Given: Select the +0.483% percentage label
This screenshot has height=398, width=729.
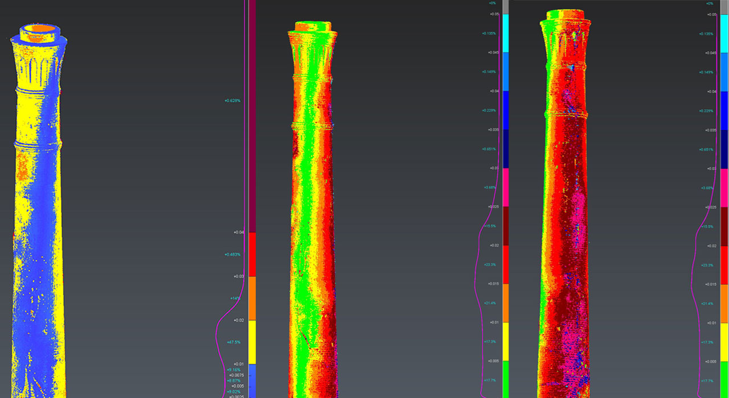Looking at the screenshot, I should [x=232, y=255].
